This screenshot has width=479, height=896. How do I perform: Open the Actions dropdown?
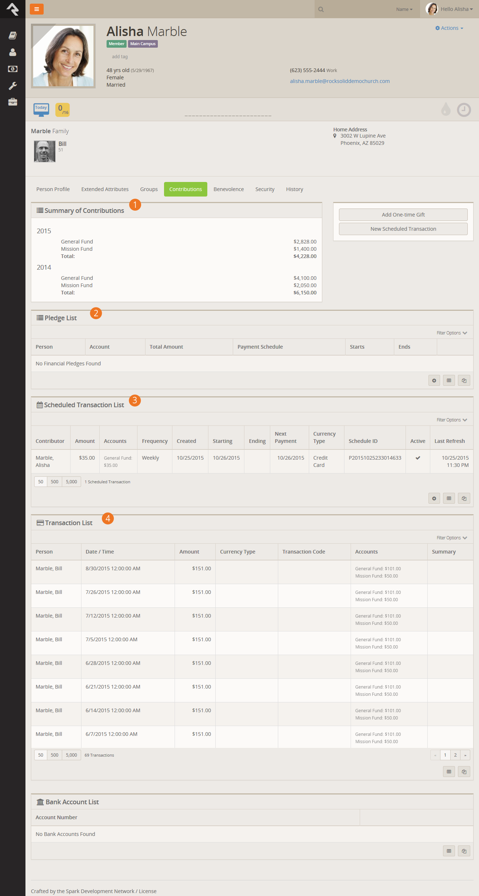click(x=449, y=28)
